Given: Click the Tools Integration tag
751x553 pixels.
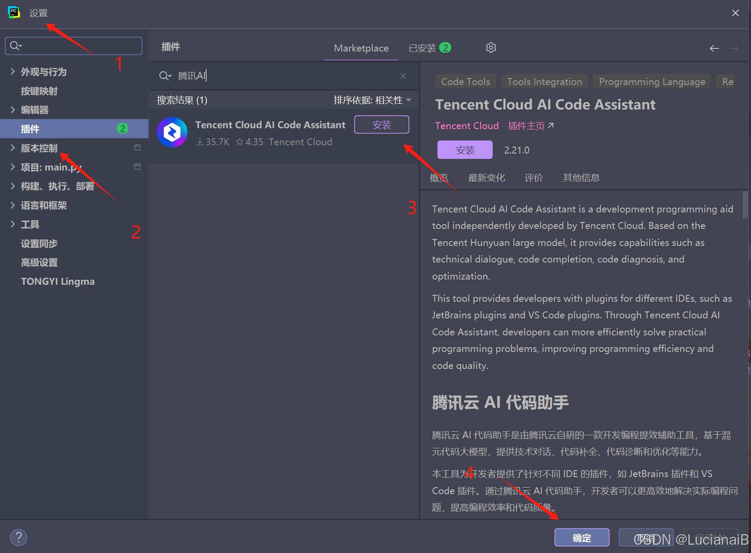Looking at the screenshot, I should point(545,82).
